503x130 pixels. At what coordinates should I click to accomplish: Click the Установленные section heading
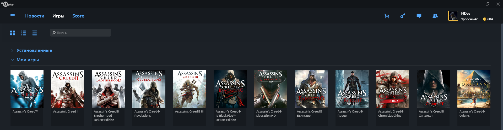[x=34, y=50]
